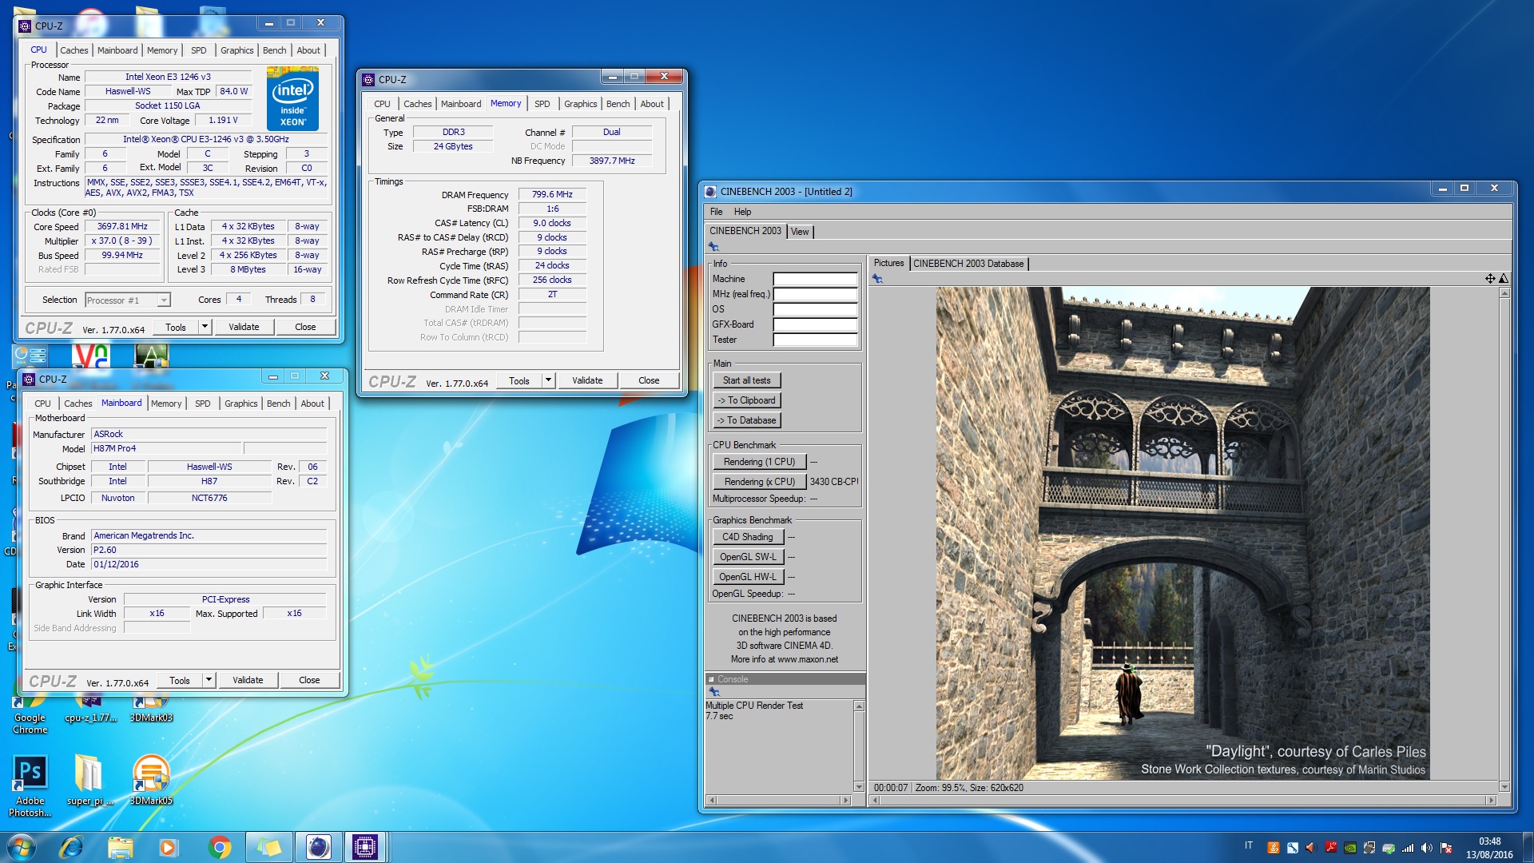Click the To Database button
This screenshot has height=863, width=1534.
tap(747, 420)
